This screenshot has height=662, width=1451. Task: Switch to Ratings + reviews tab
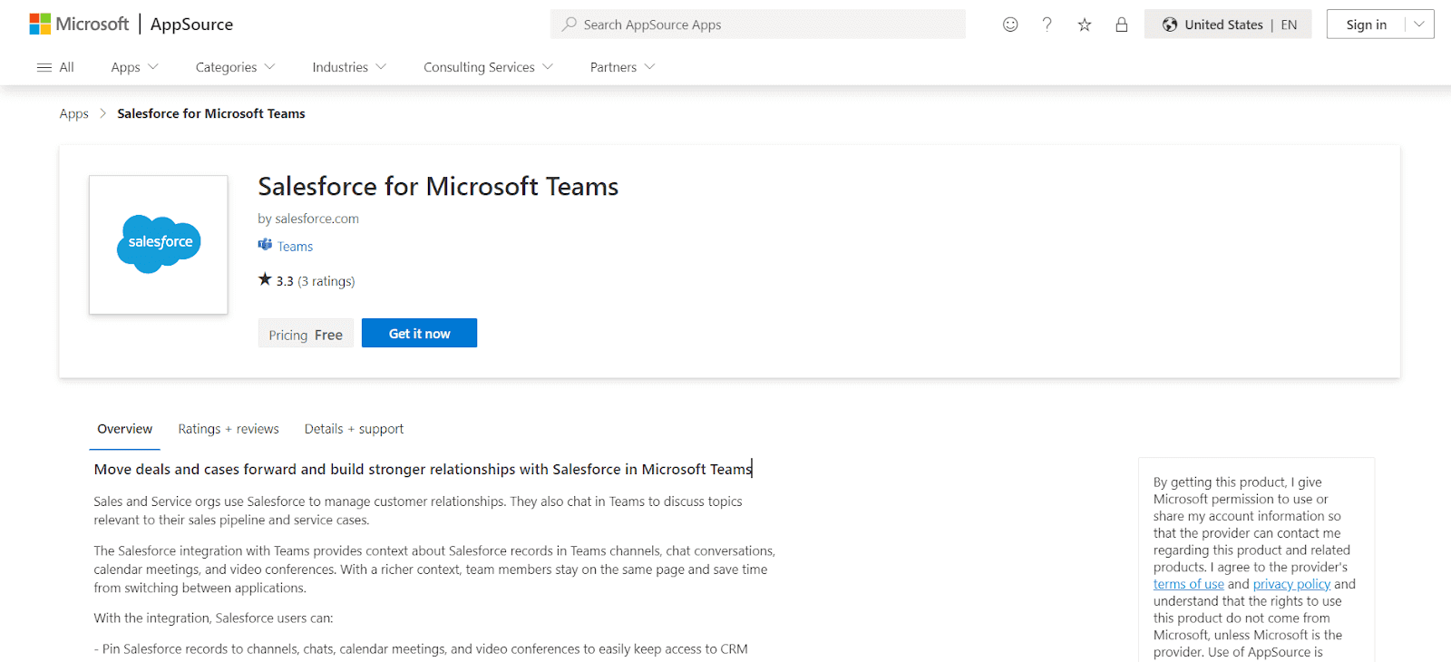point(229,429)
